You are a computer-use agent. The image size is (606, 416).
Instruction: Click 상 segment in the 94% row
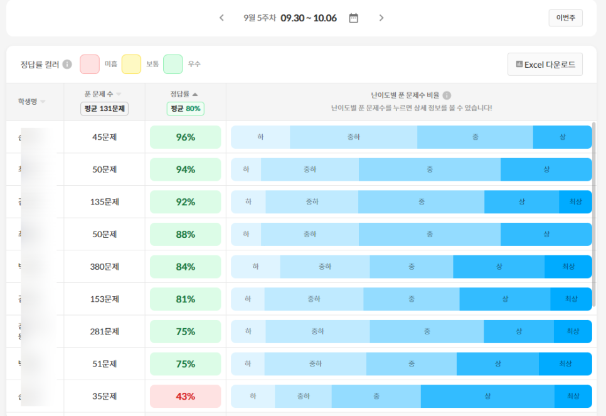[546, 169]
